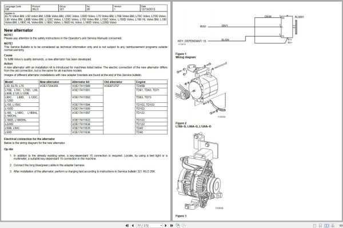
Task: Click the Group value 321
Action: (62, 9)
